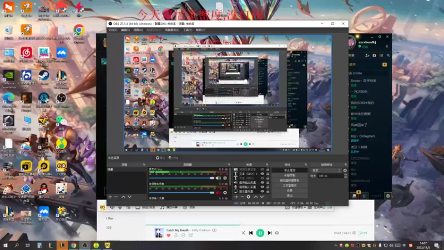This screenshot has height=250, width=444.
Task: Hide the display capture source via its eye icon
Action: pos(262,191)
